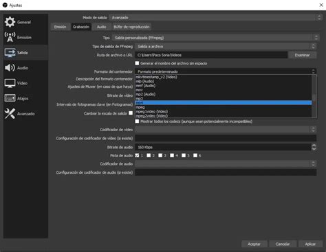
Task: Select mlp (Audio) format entry
Action: [x=224, y=81]
